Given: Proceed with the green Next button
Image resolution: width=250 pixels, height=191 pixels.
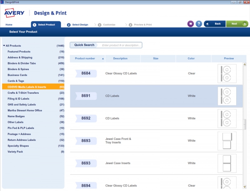Looking at the screenshot, I should coord(237,24).
